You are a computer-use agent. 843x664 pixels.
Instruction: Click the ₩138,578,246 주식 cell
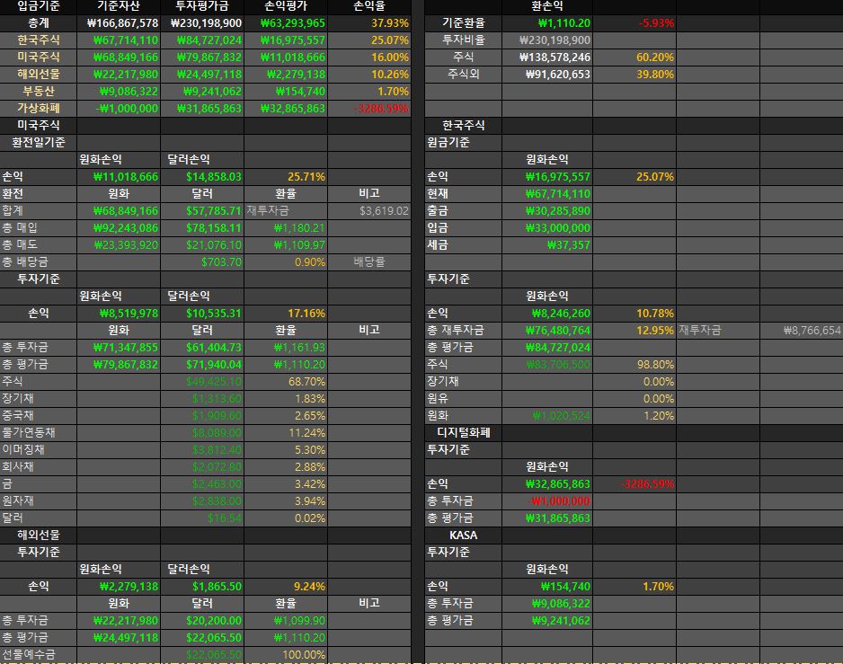click(547, 57)
